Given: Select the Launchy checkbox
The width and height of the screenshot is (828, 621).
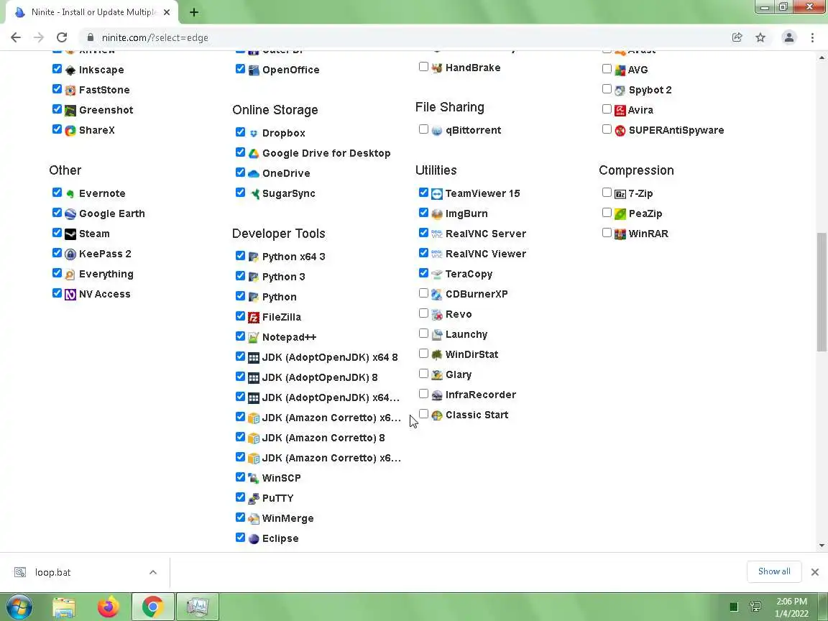Looking at the screenshot, I should click(423, 333).
